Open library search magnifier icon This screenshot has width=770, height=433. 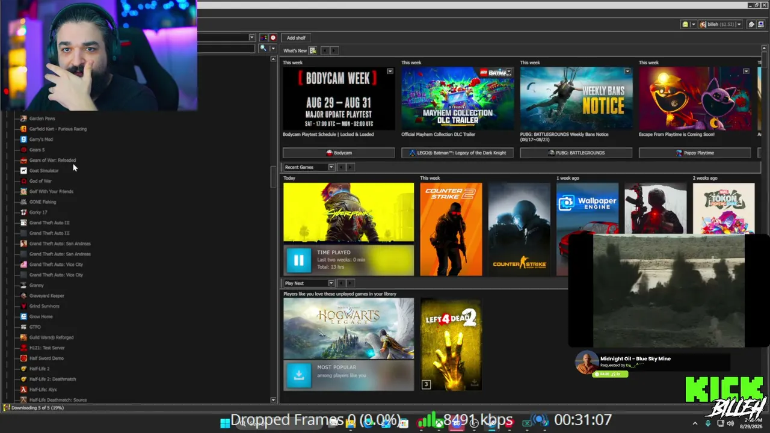263,48
